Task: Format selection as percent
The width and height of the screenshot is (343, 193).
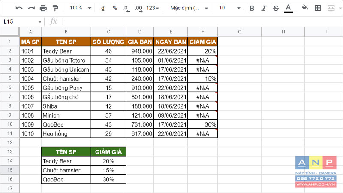Action: (115, 8)
